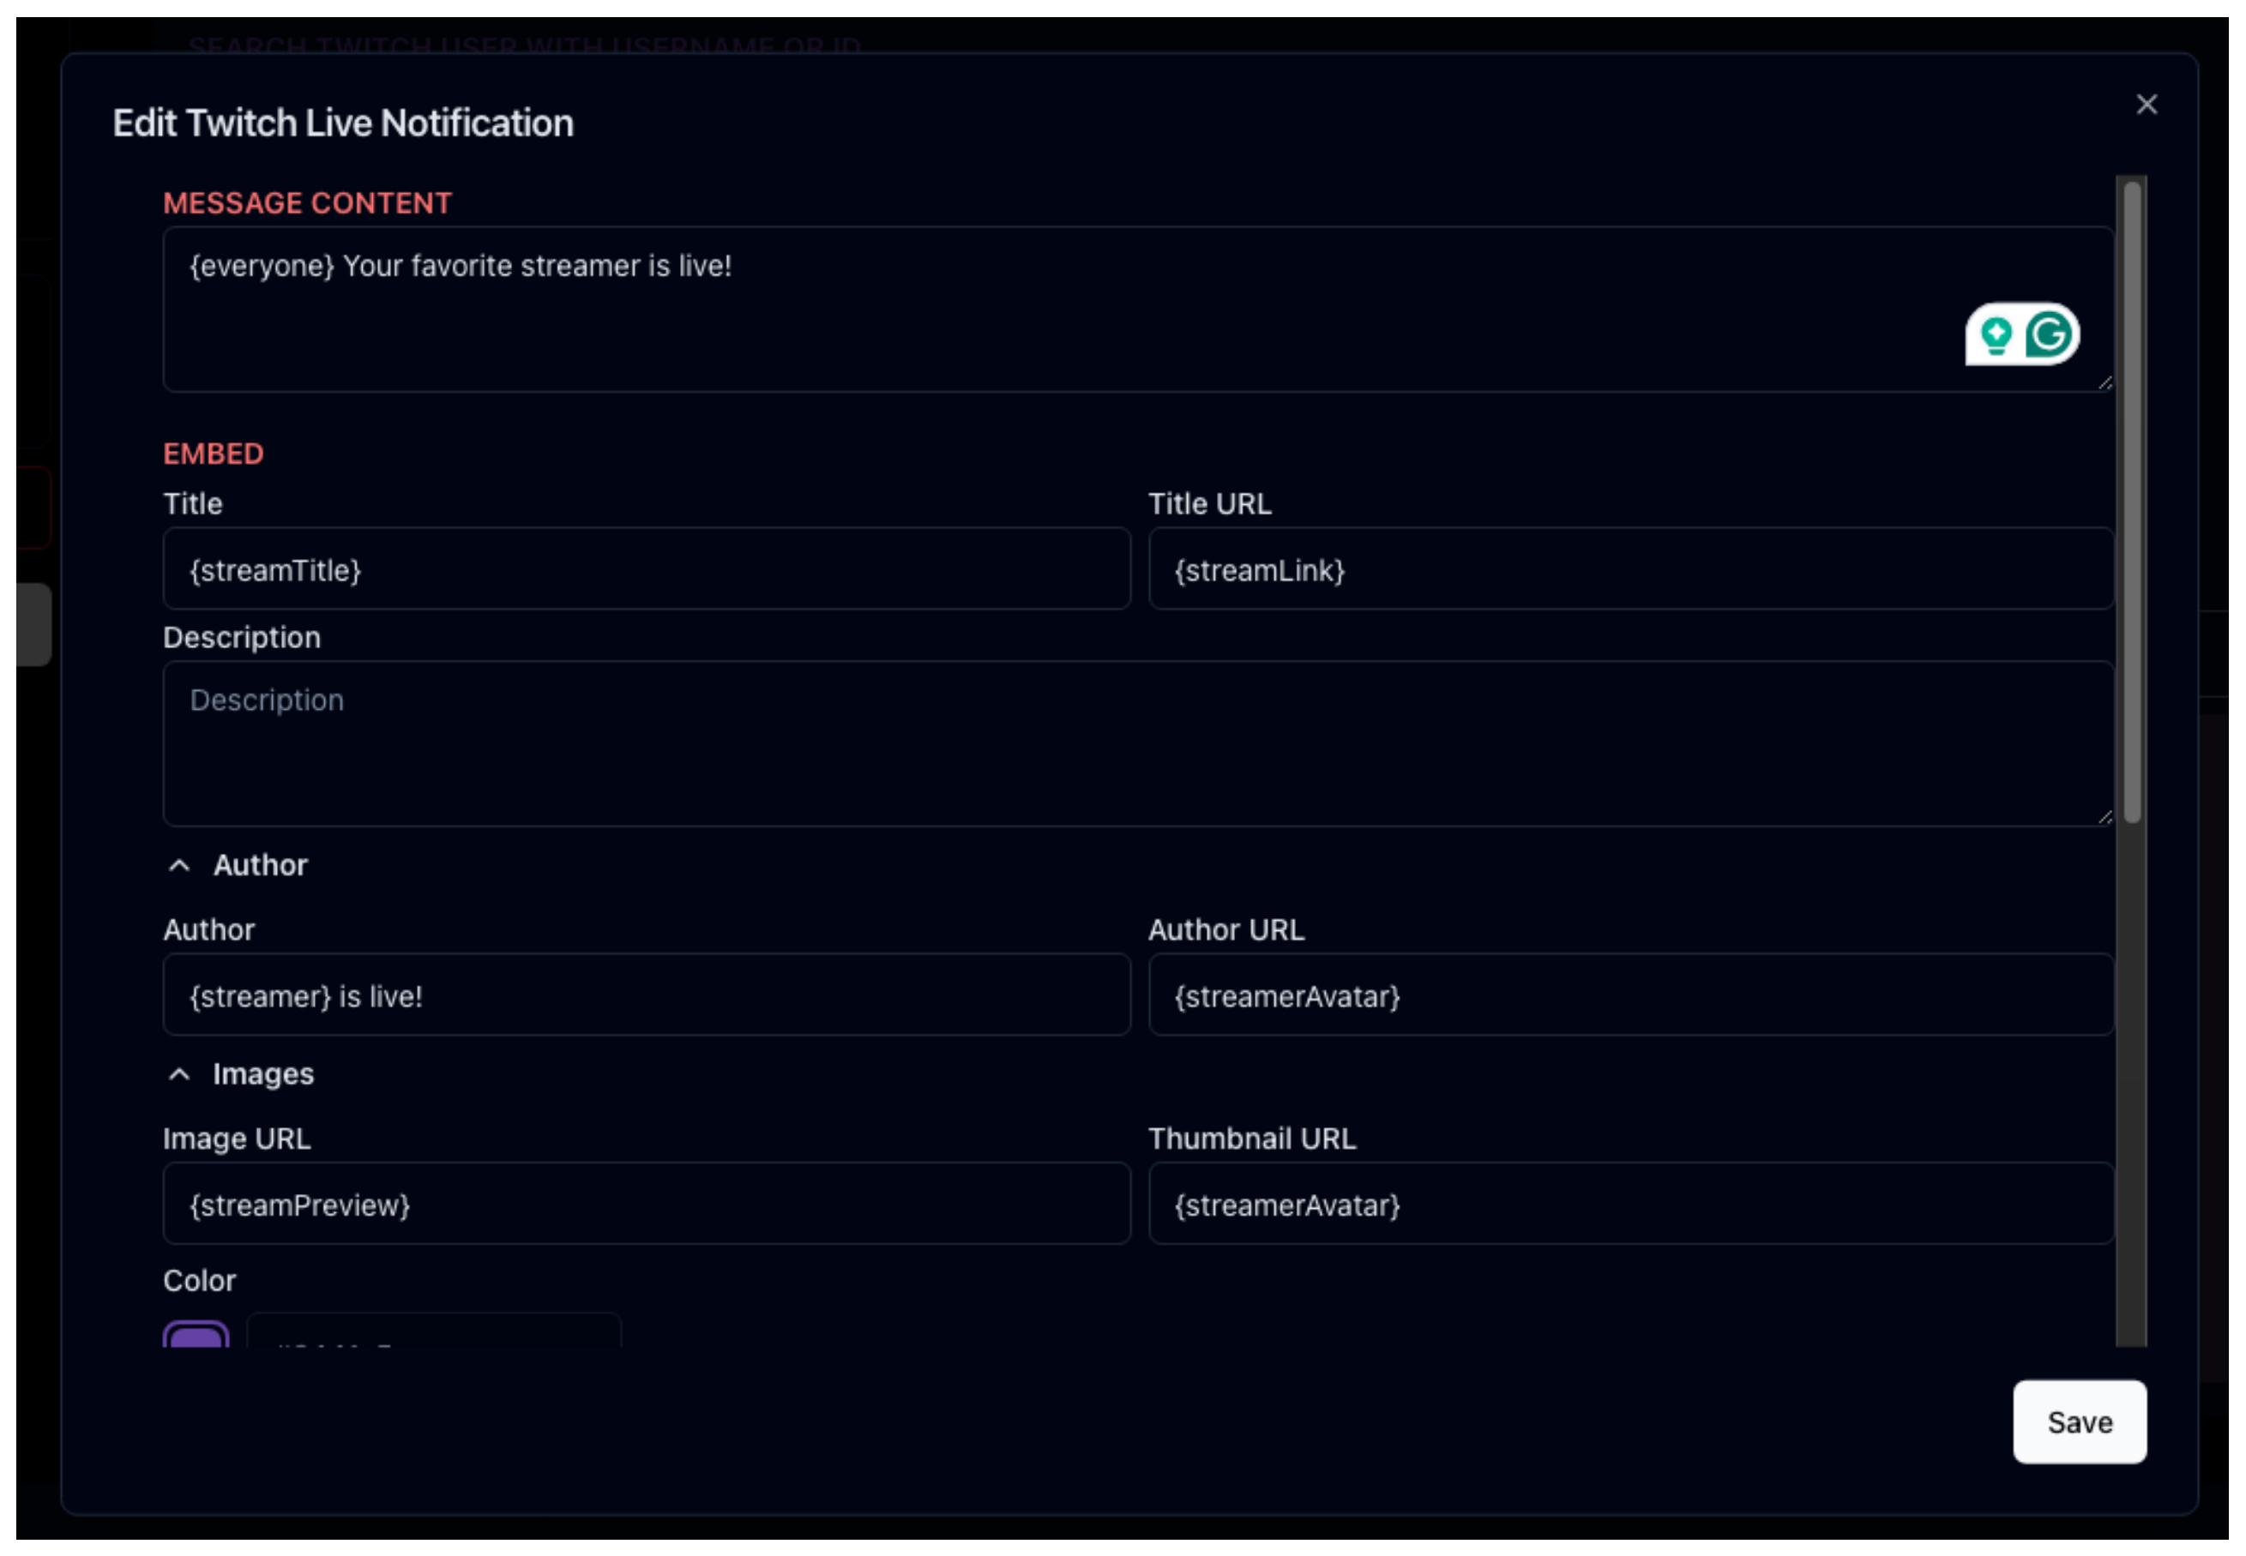Save the notification settings
The height and width of the screenshot is (1556, 2246).
pos(2078,1421)
